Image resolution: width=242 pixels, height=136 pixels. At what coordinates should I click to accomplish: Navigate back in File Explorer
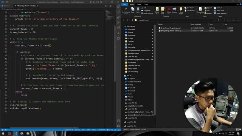click(123, 20)
